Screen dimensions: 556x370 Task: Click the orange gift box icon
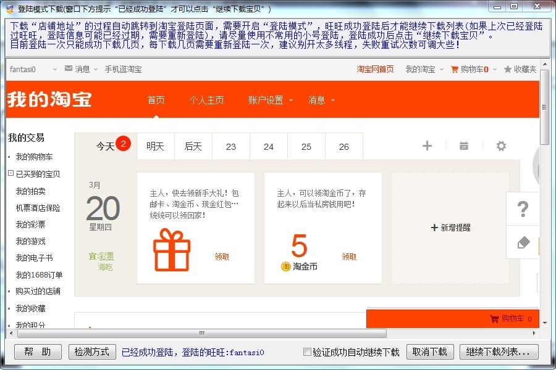click(x=172, y=250)
